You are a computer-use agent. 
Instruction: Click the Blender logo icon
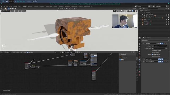[2, 6]
